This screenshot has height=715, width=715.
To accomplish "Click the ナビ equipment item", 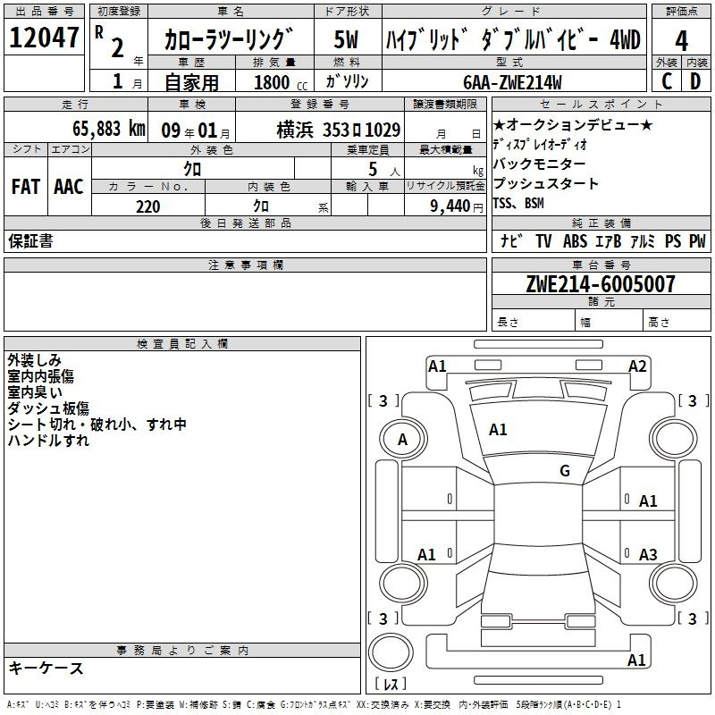I will (x=511, y=240).
